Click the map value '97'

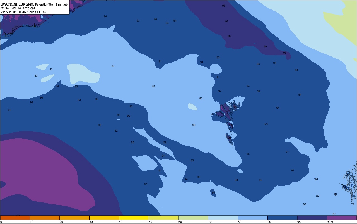(227, 22)
